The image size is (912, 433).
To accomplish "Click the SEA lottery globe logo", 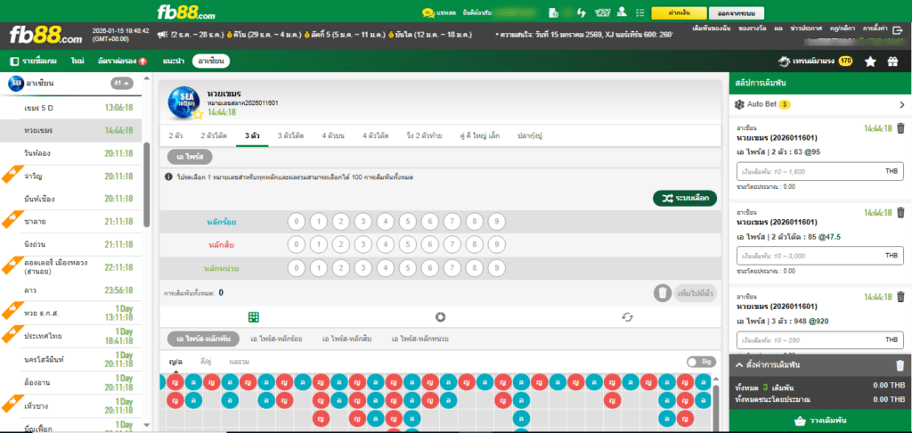I will tap(183, 103).
